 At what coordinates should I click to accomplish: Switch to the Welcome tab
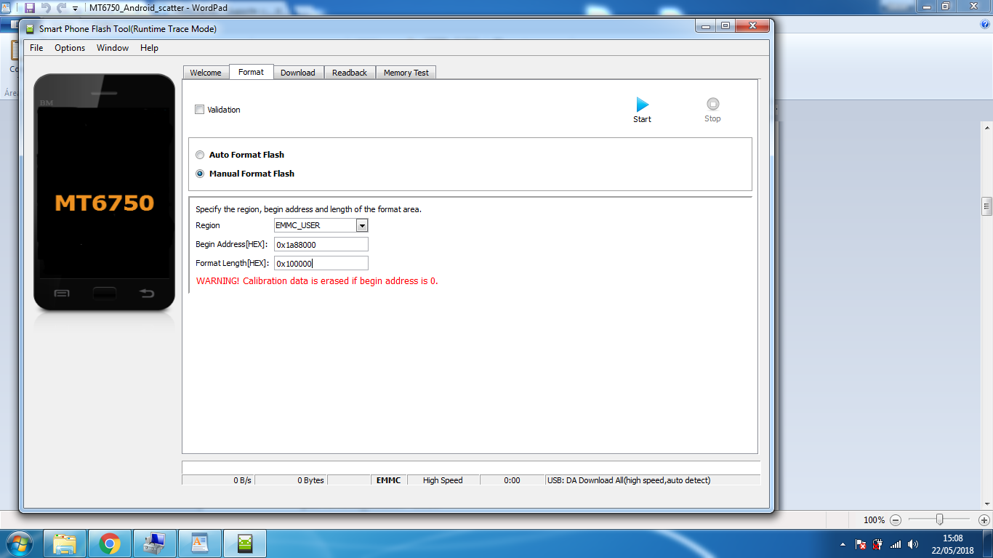tap(206, 73)
